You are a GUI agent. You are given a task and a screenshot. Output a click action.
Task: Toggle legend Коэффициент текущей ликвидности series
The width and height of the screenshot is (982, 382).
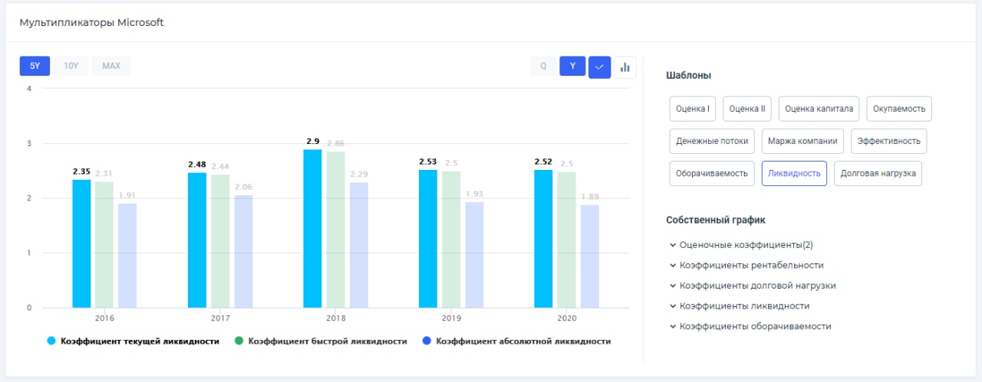(133, 341)
